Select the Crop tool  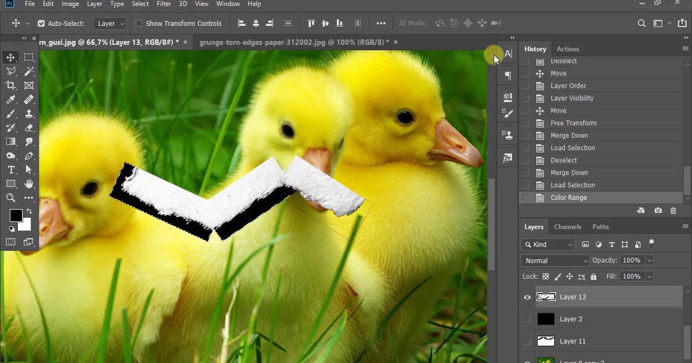(x=11, y=85)
